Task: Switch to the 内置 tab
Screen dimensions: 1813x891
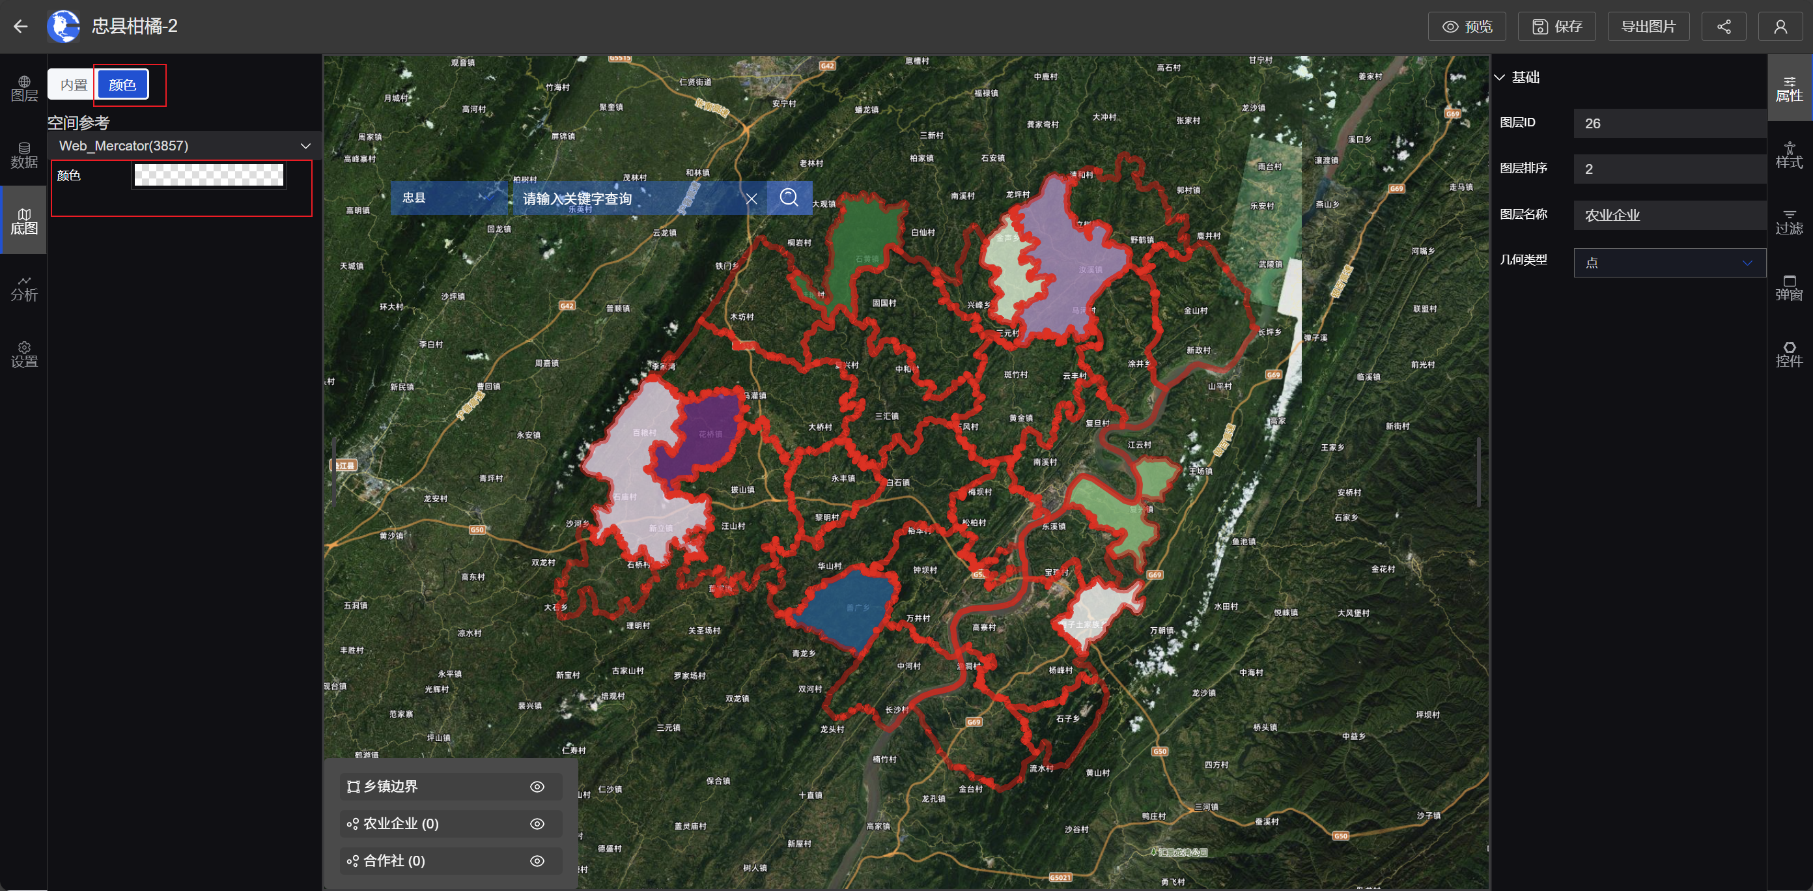Action: click(x=73, y=85)
